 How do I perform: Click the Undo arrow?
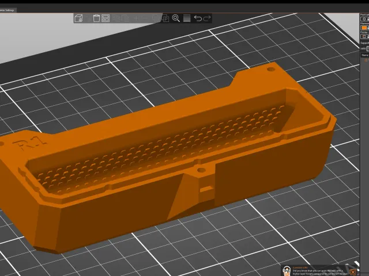pyautogui.click(x=198, y=18)
